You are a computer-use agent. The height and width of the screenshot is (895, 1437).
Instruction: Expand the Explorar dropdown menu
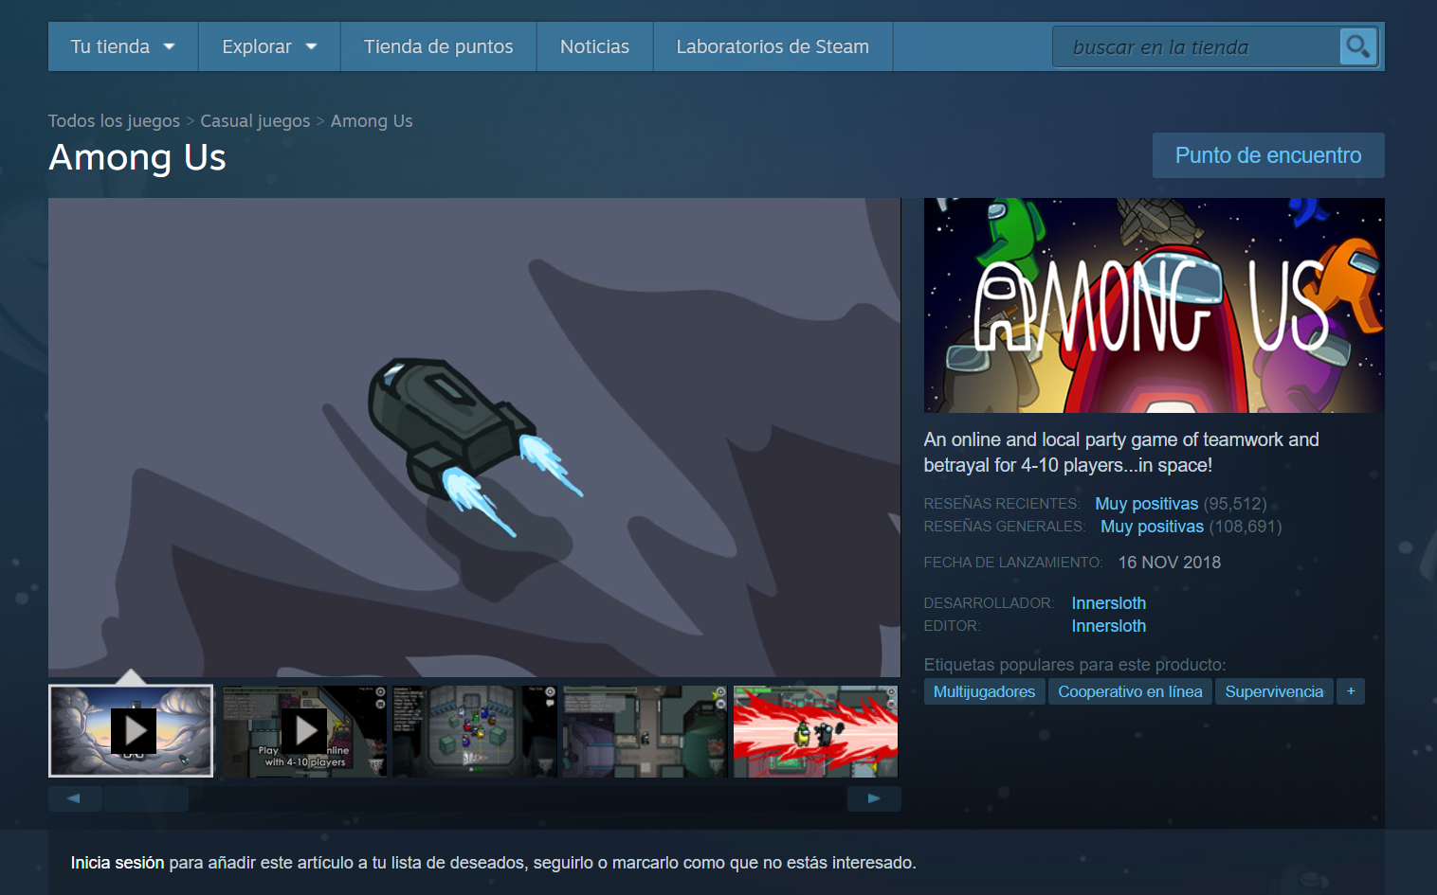click(268, 46)
